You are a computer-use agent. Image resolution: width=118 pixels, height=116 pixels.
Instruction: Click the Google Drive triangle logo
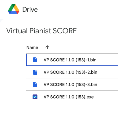(x=14, y=9)
